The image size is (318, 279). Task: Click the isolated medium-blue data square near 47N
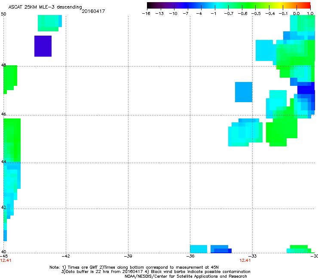[x=244, y=92]
